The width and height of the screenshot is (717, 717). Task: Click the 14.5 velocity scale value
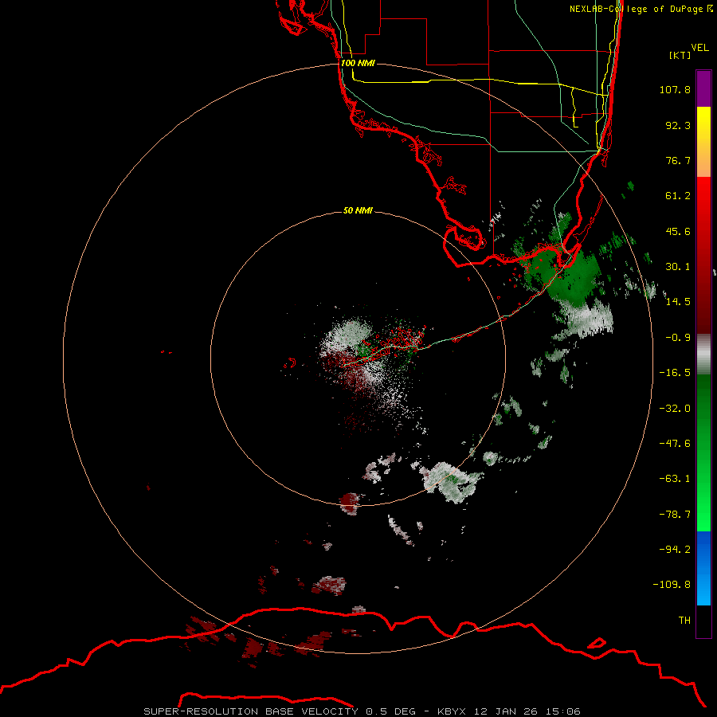click(x=678, y=302)
